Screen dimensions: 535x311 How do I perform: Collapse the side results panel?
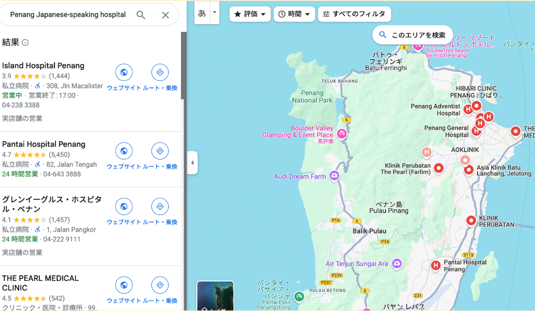(x=192, y=163)
